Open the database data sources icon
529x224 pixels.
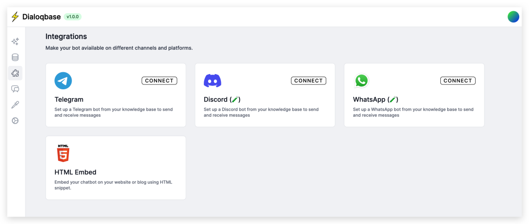pyautogui.click(x=15, y=58)
